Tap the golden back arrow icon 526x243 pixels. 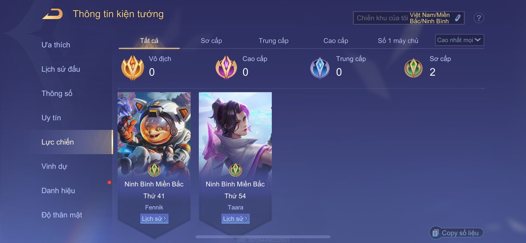click(53, 14)
